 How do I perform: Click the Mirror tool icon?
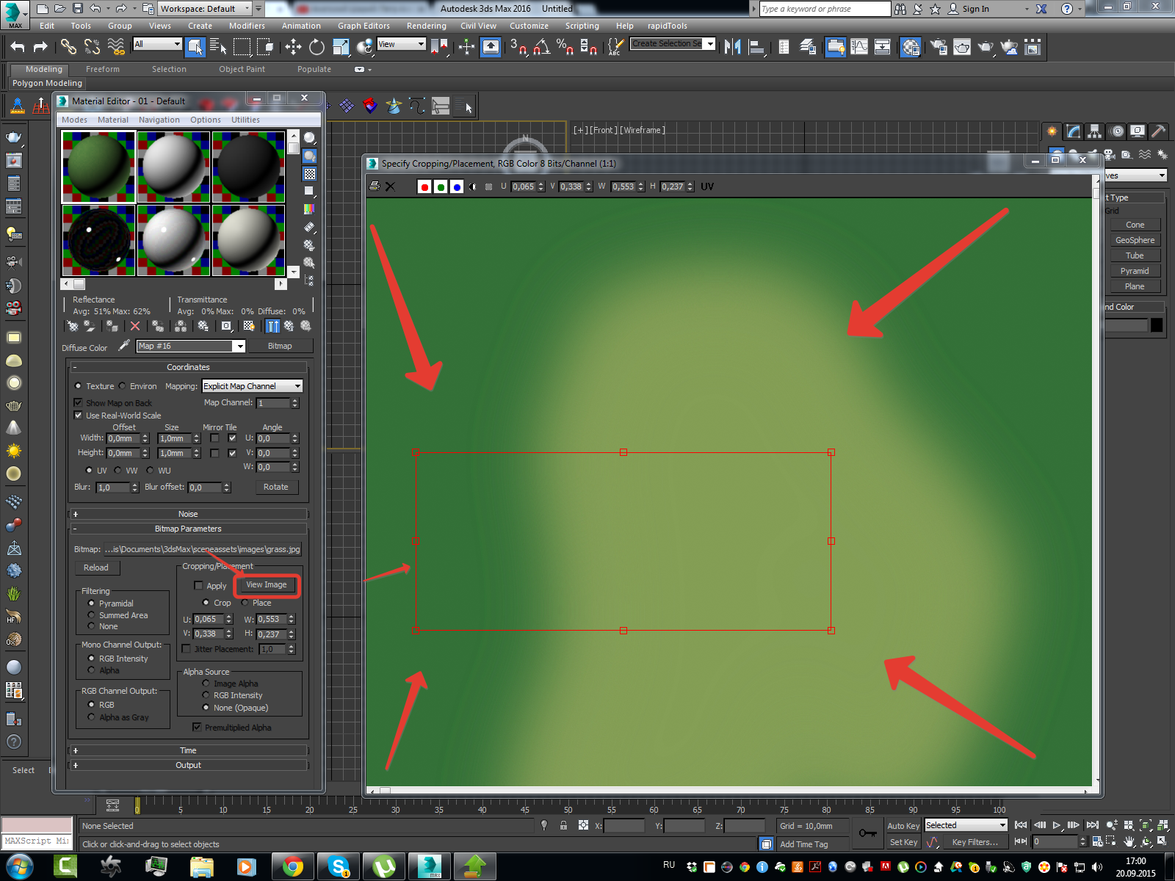pyautogui.click(x=732, y=47)
